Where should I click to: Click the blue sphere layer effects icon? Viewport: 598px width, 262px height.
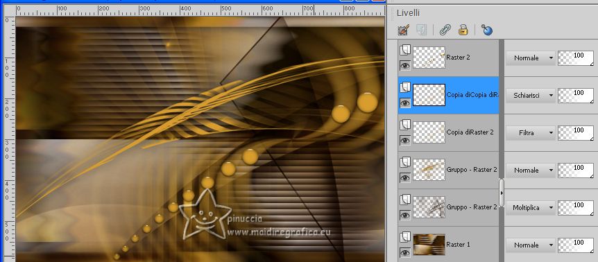coord(486,30)
